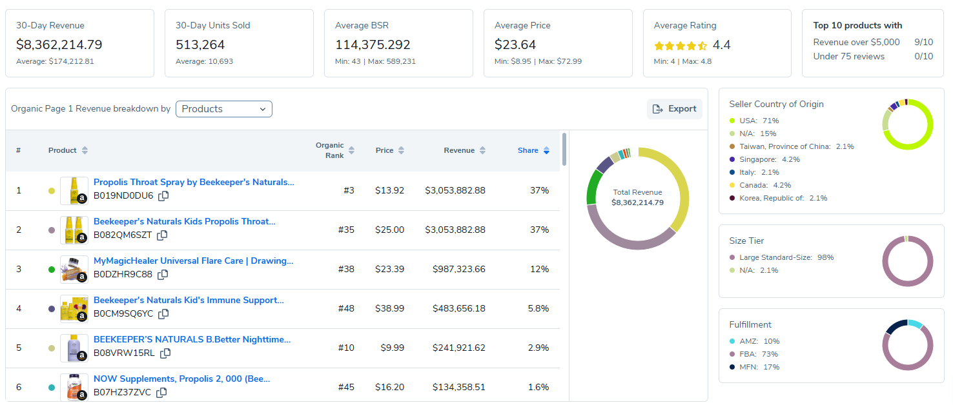
Task: Copy ASIN B07HZ37ZVC with copy icon
Action: 162,392
